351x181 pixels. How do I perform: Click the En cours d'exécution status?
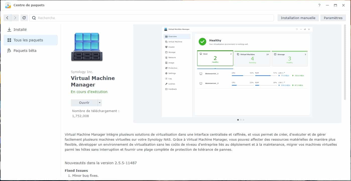[x=89, y=92]
